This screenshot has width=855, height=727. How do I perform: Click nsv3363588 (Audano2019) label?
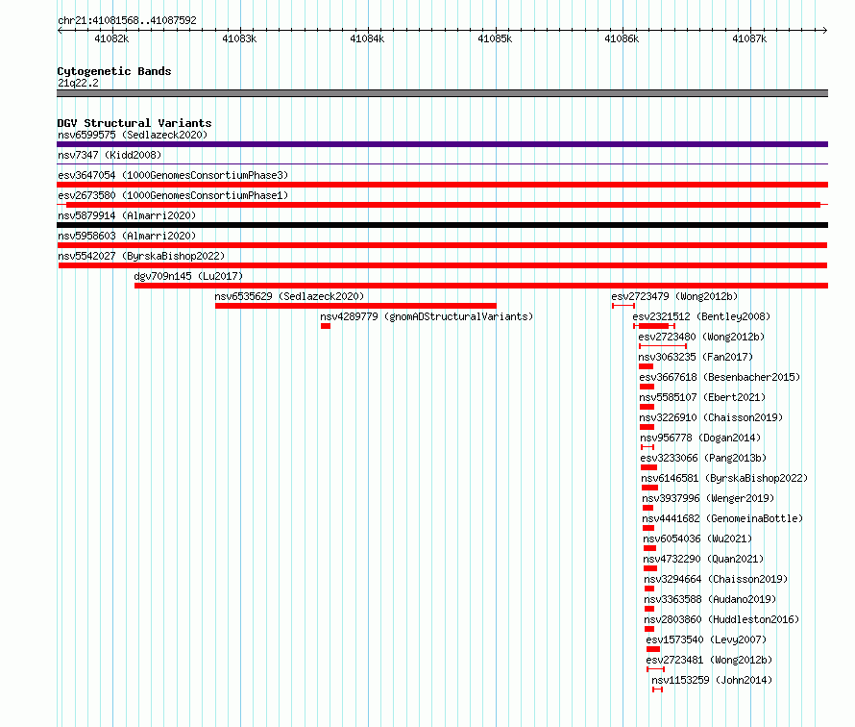(x=710, y=599)
